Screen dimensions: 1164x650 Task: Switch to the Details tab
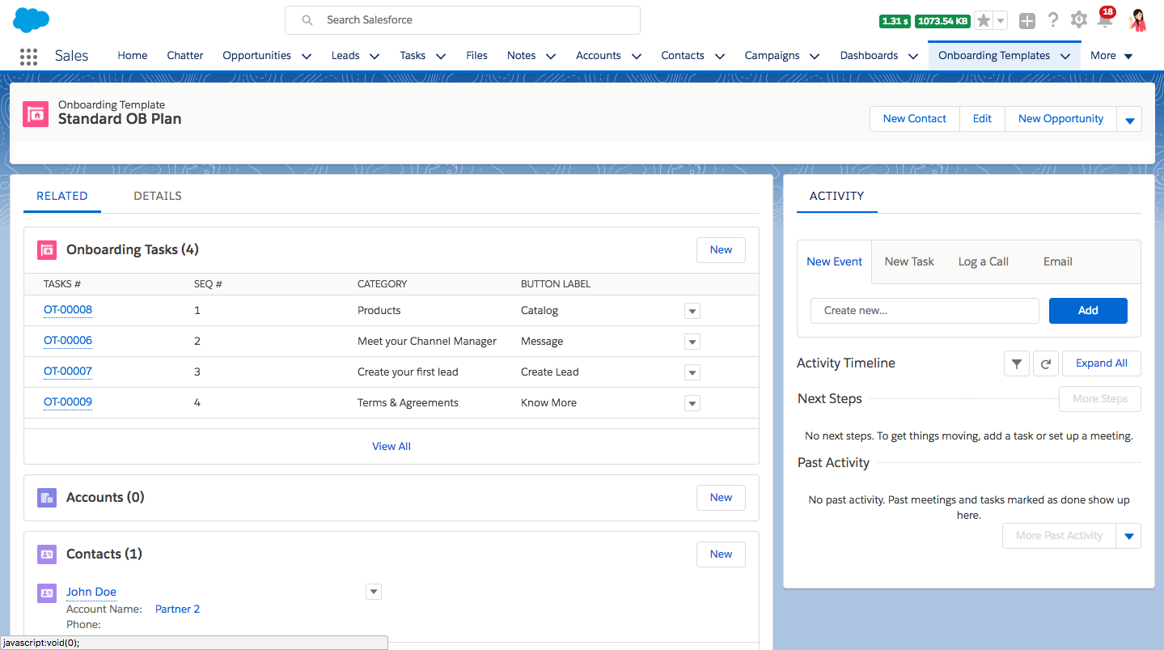[x=157, y=195]
